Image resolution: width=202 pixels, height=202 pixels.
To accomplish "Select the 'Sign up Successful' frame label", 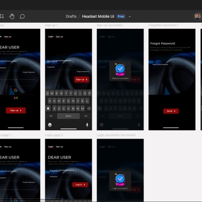I will pyautogui.click(x=110, y=25).
